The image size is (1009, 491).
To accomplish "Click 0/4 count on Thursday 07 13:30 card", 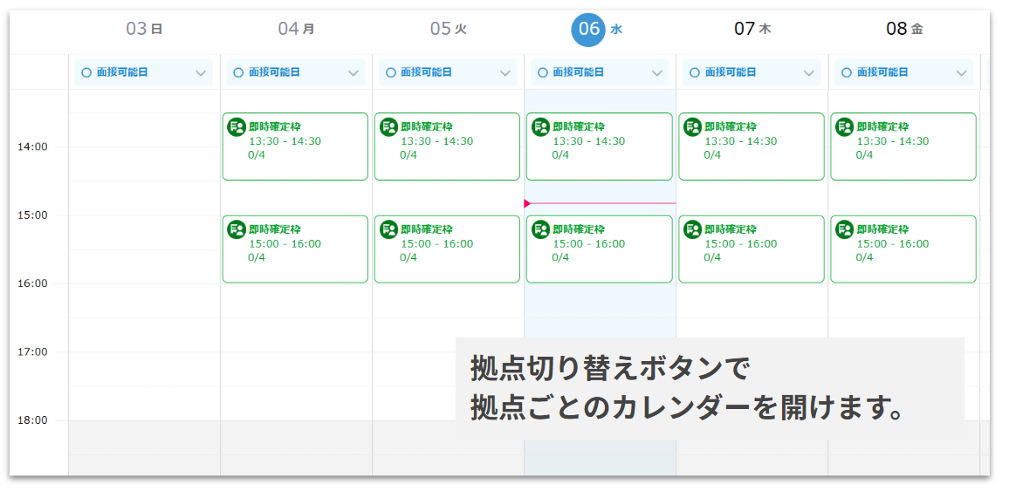I will tap(712, 155).
